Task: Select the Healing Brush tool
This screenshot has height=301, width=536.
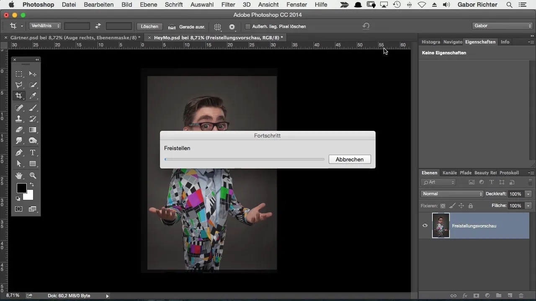Action: coord(19,108)
